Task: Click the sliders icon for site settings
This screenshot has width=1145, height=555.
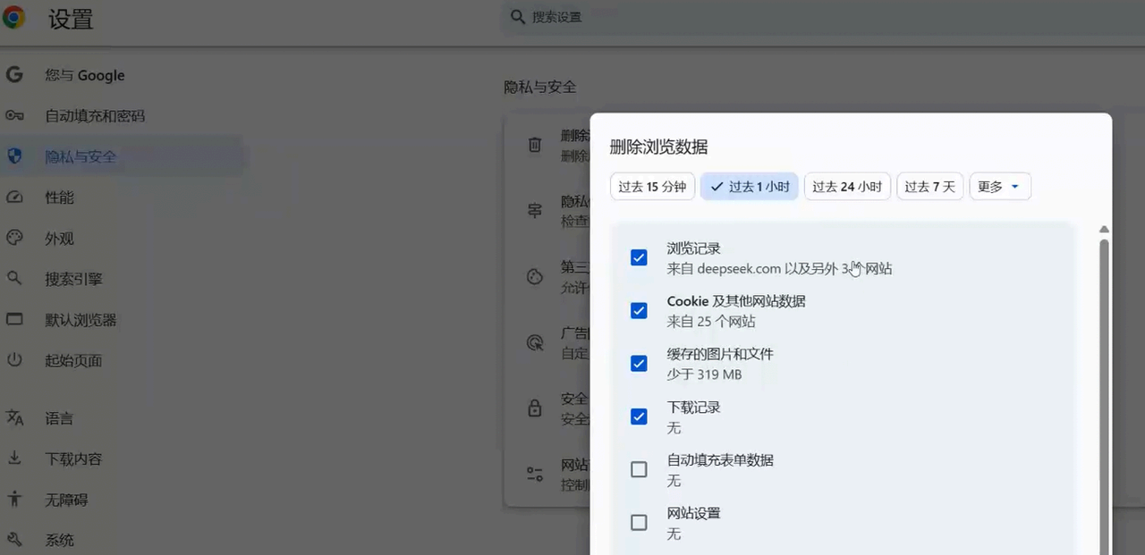Action: pos(535,475)
